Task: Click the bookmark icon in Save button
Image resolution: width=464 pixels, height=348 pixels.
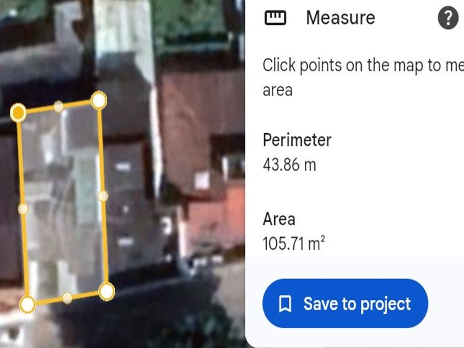Action: click(285, 304)
